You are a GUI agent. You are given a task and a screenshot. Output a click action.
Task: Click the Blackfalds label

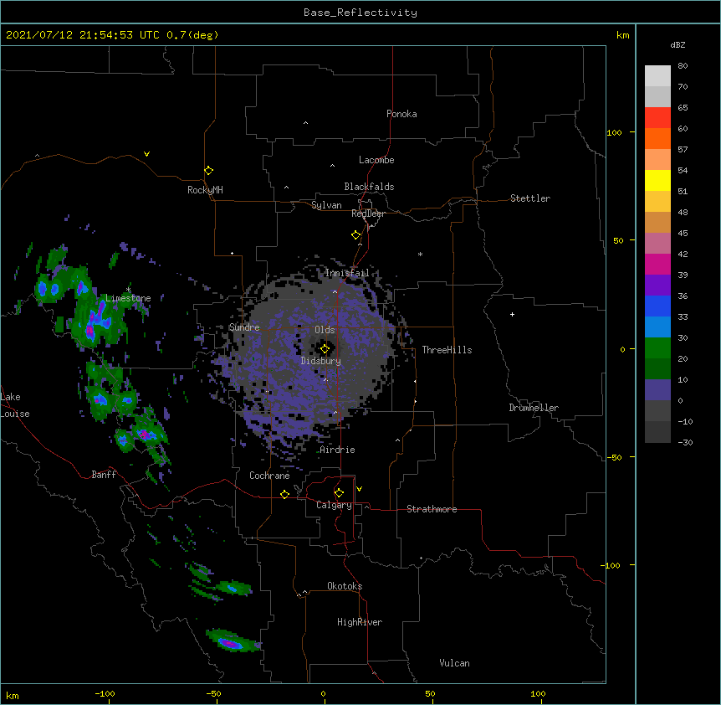coord(369,187)
